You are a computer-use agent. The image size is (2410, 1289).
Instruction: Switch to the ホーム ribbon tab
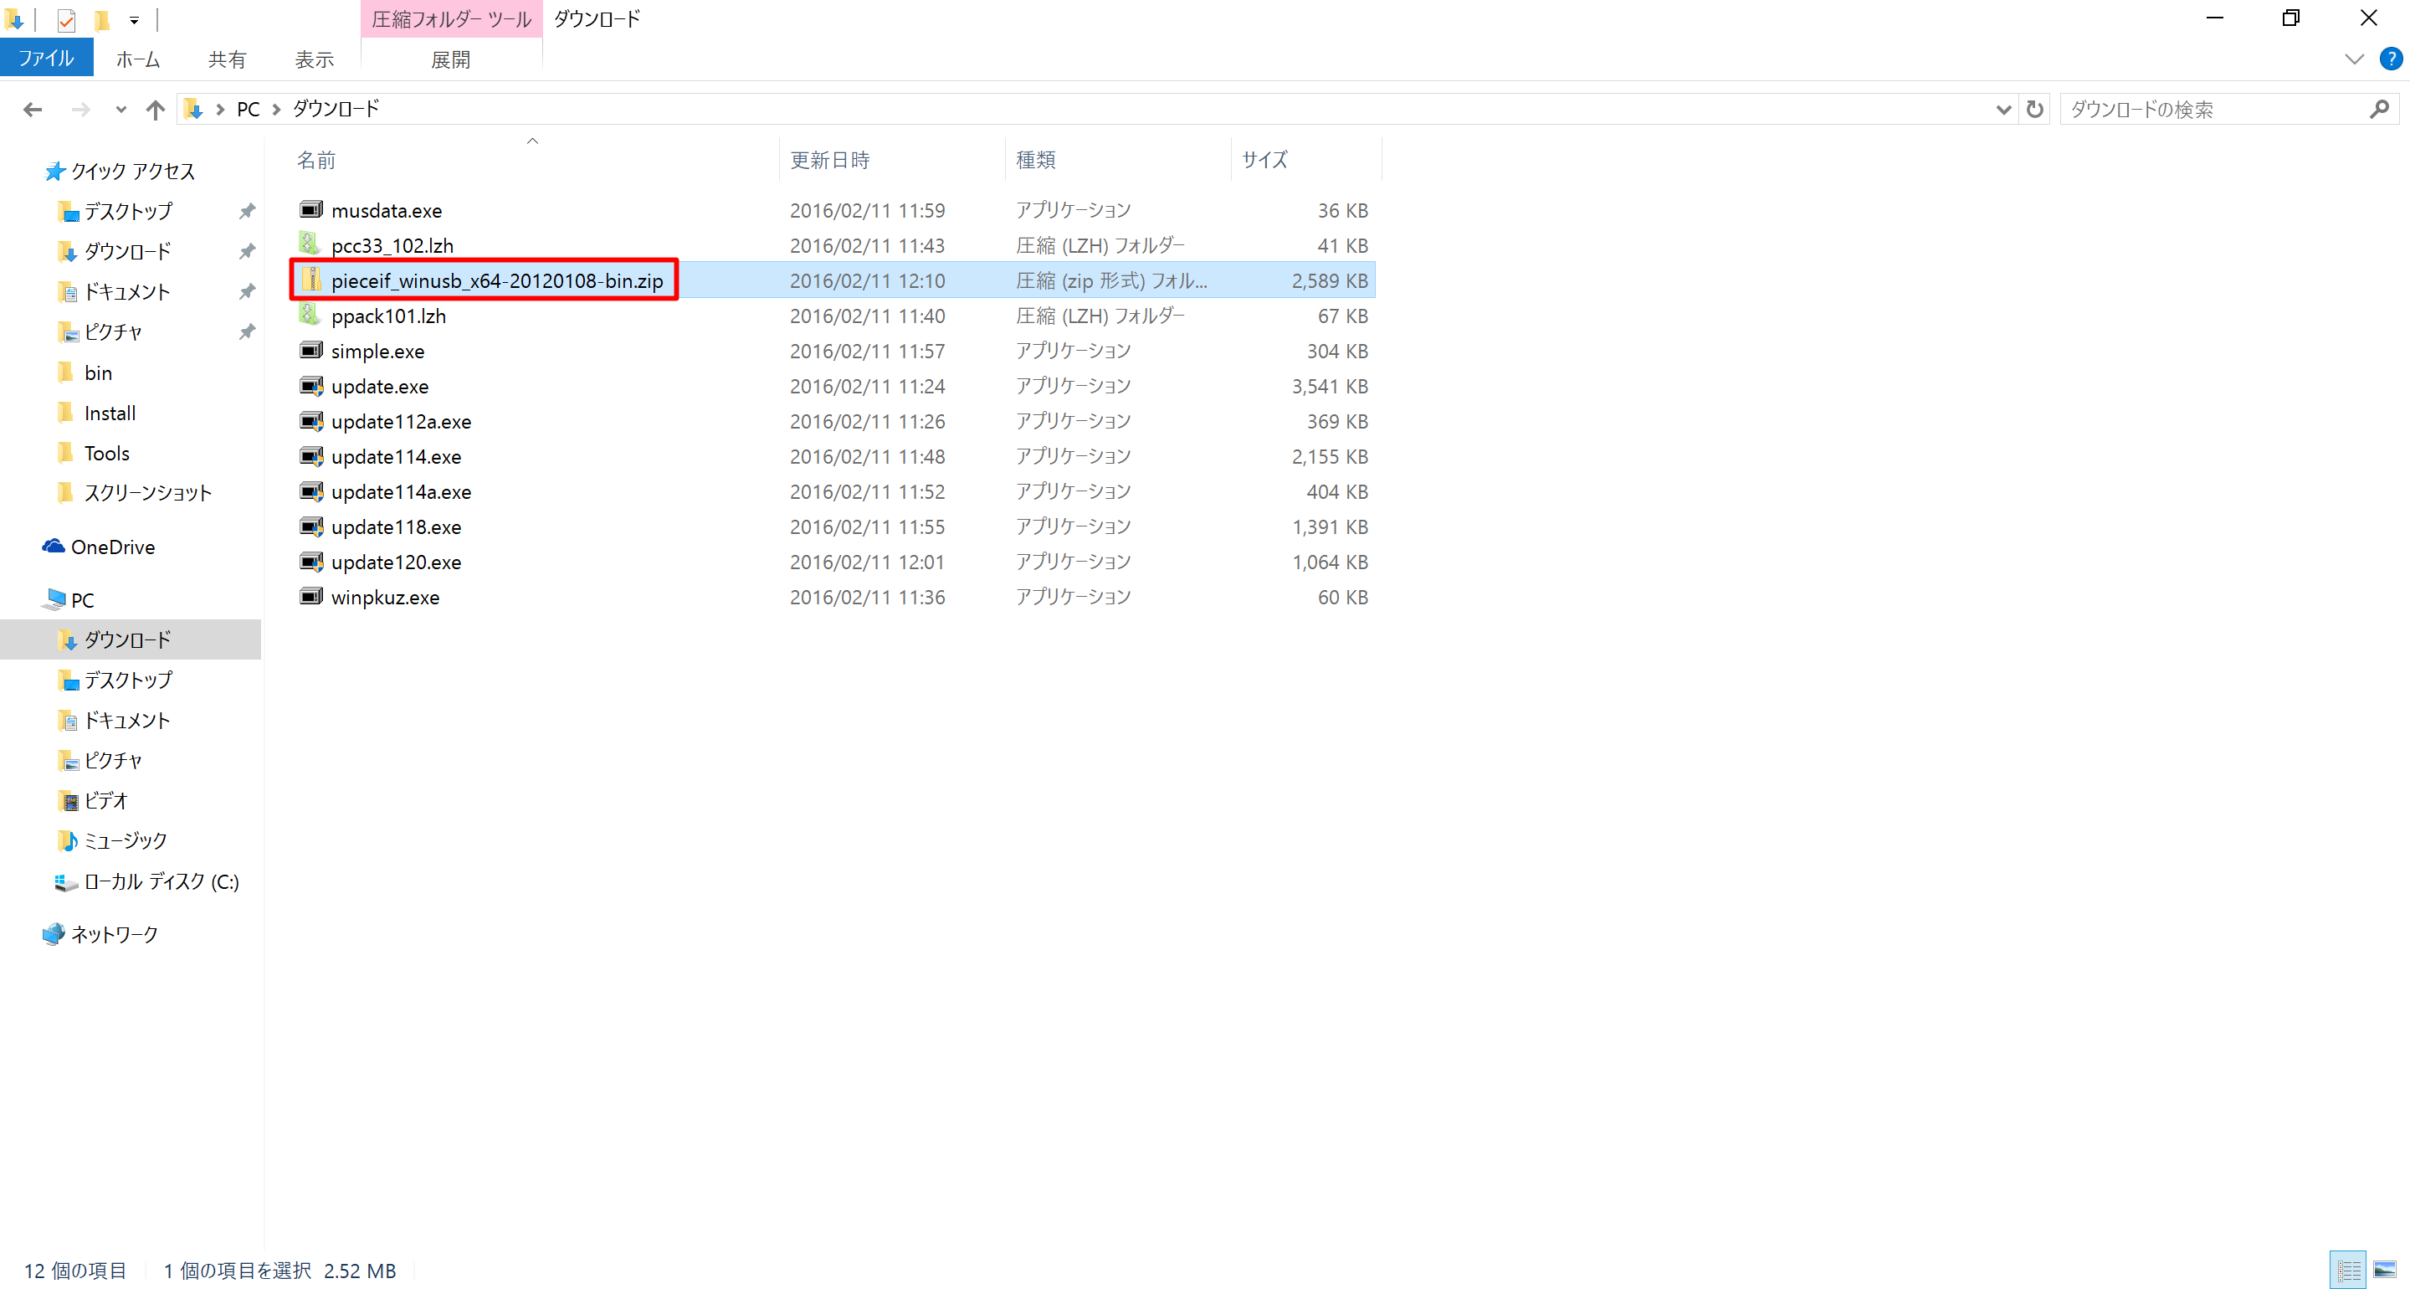137,59
